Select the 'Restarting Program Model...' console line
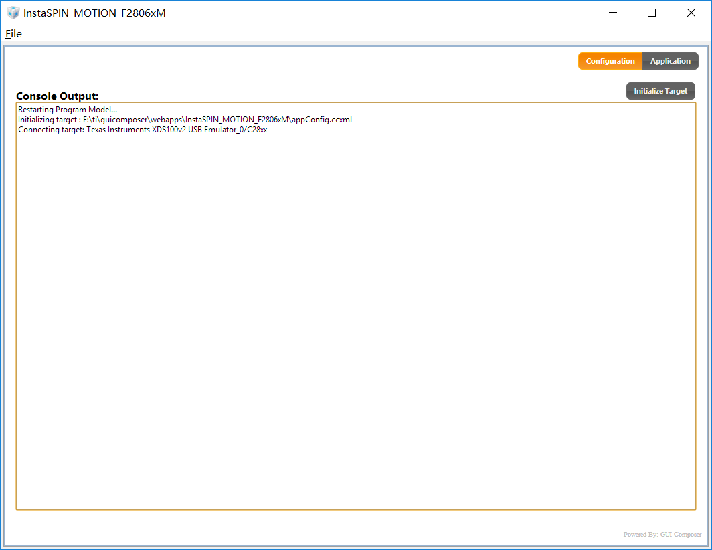The width and height of the screenshot is (712, 550). pyautogui.click(x=68, y=110)
